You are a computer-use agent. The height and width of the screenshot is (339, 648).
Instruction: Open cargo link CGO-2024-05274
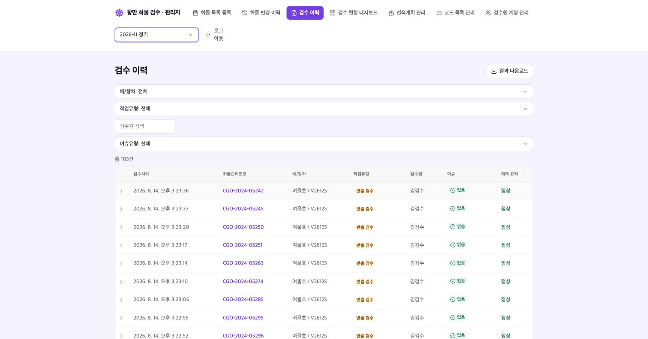point(243,282)
